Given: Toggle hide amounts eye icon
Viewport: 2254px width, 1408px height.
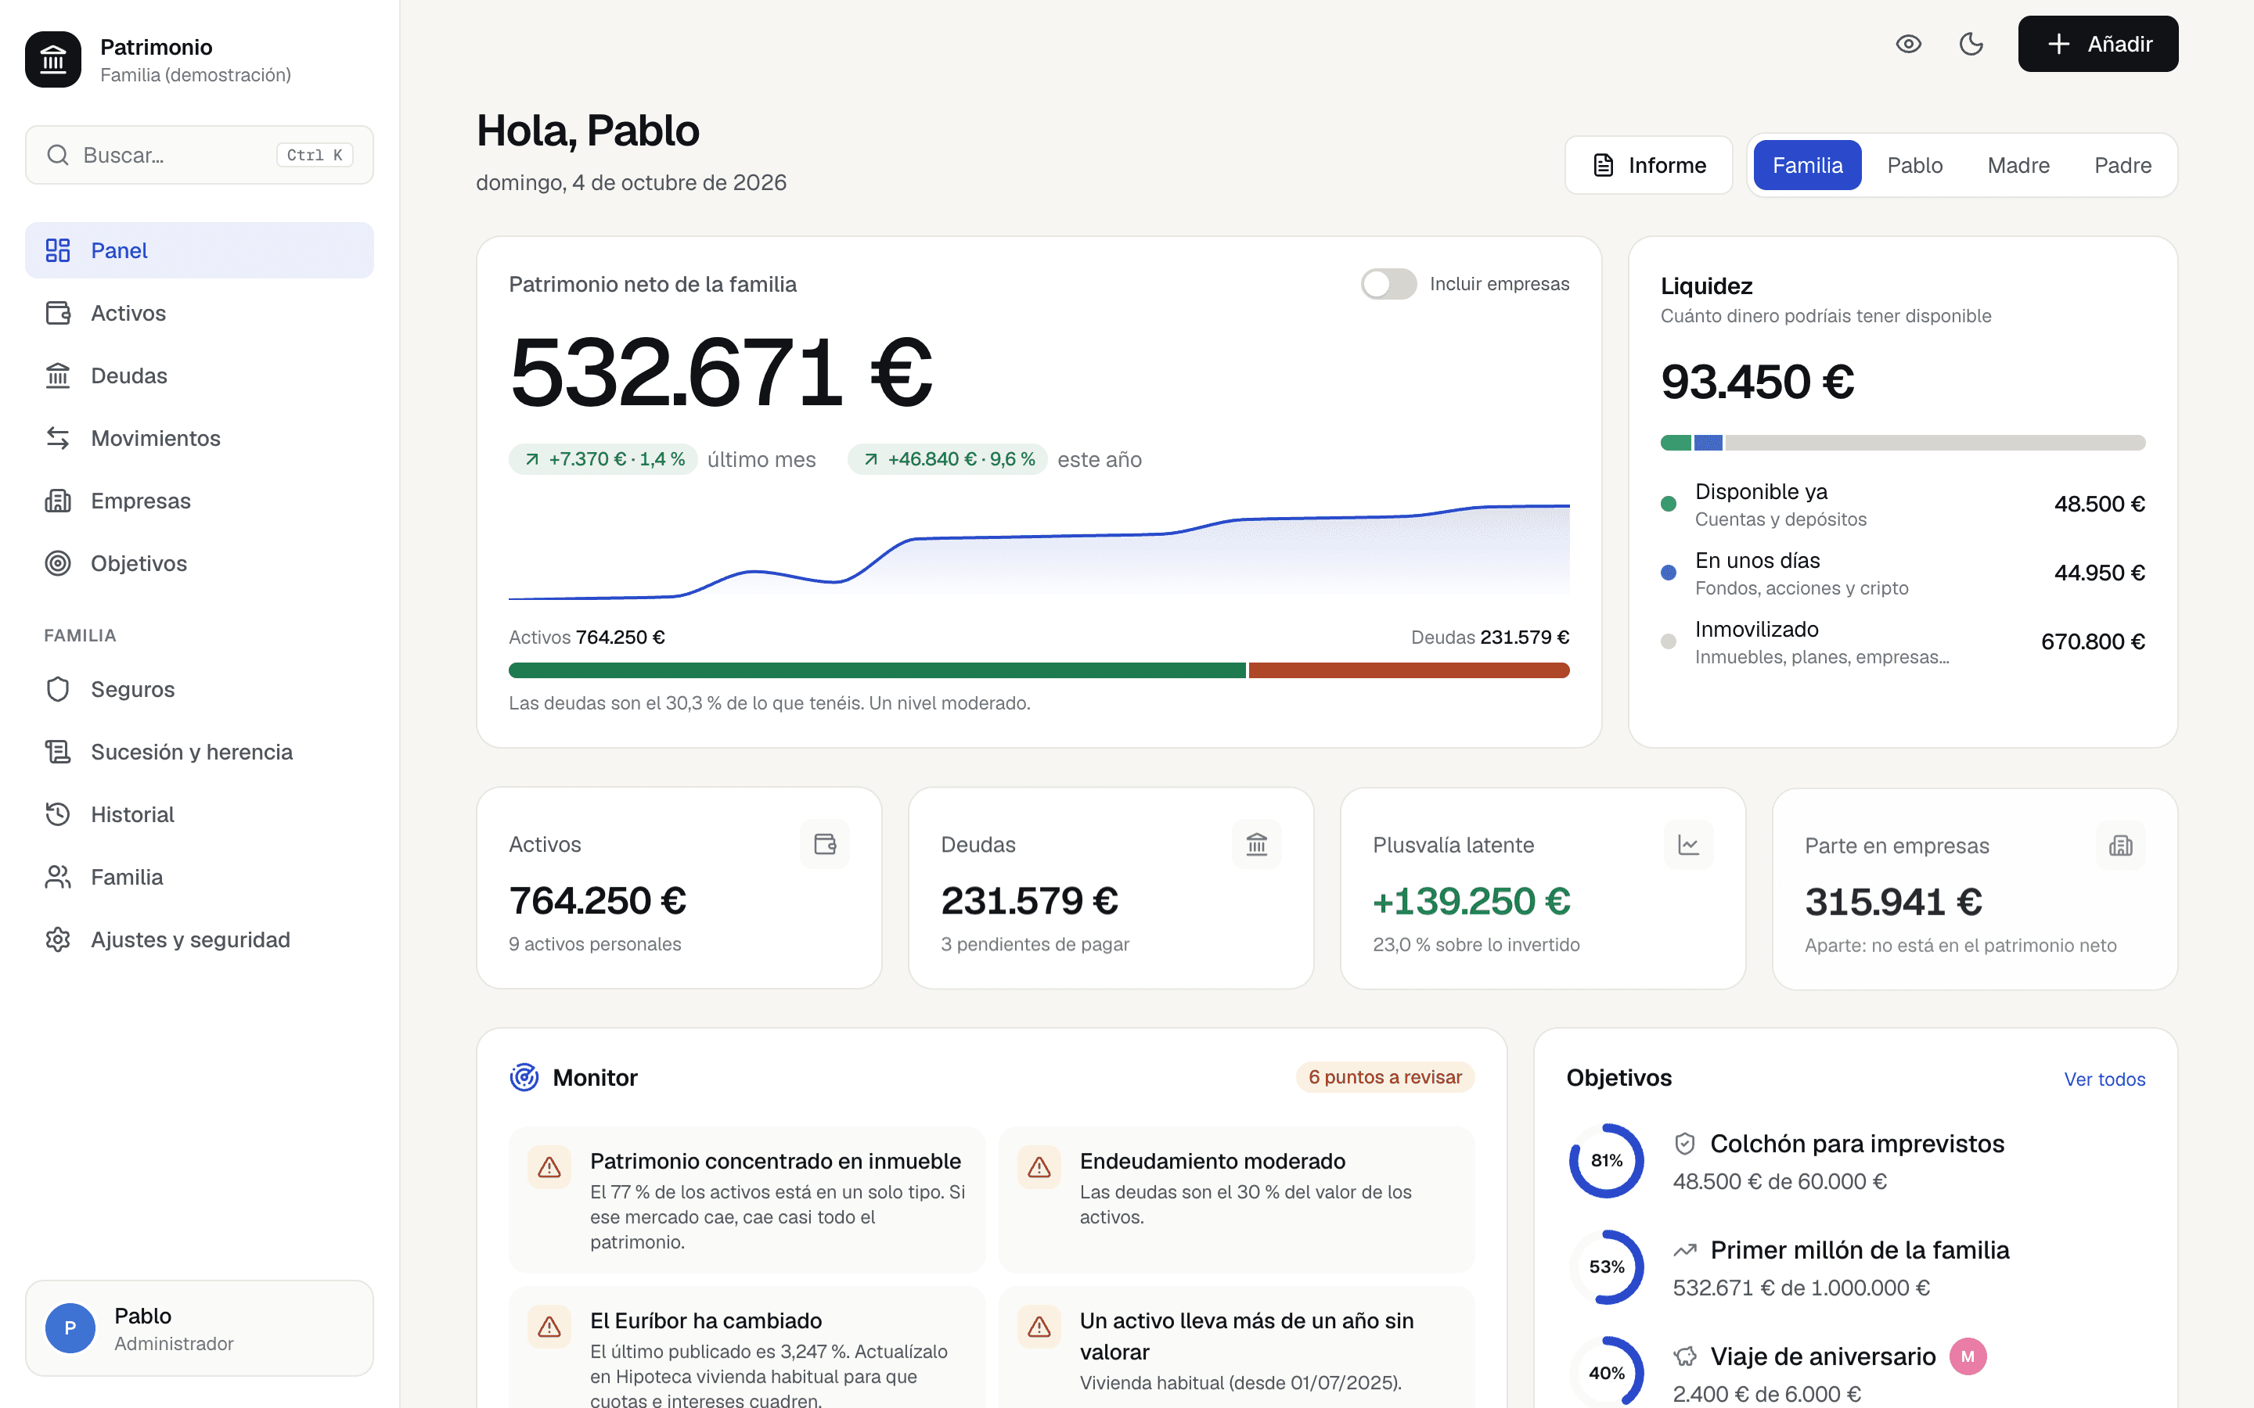Looking at the screenshot, I should 1908,44.
